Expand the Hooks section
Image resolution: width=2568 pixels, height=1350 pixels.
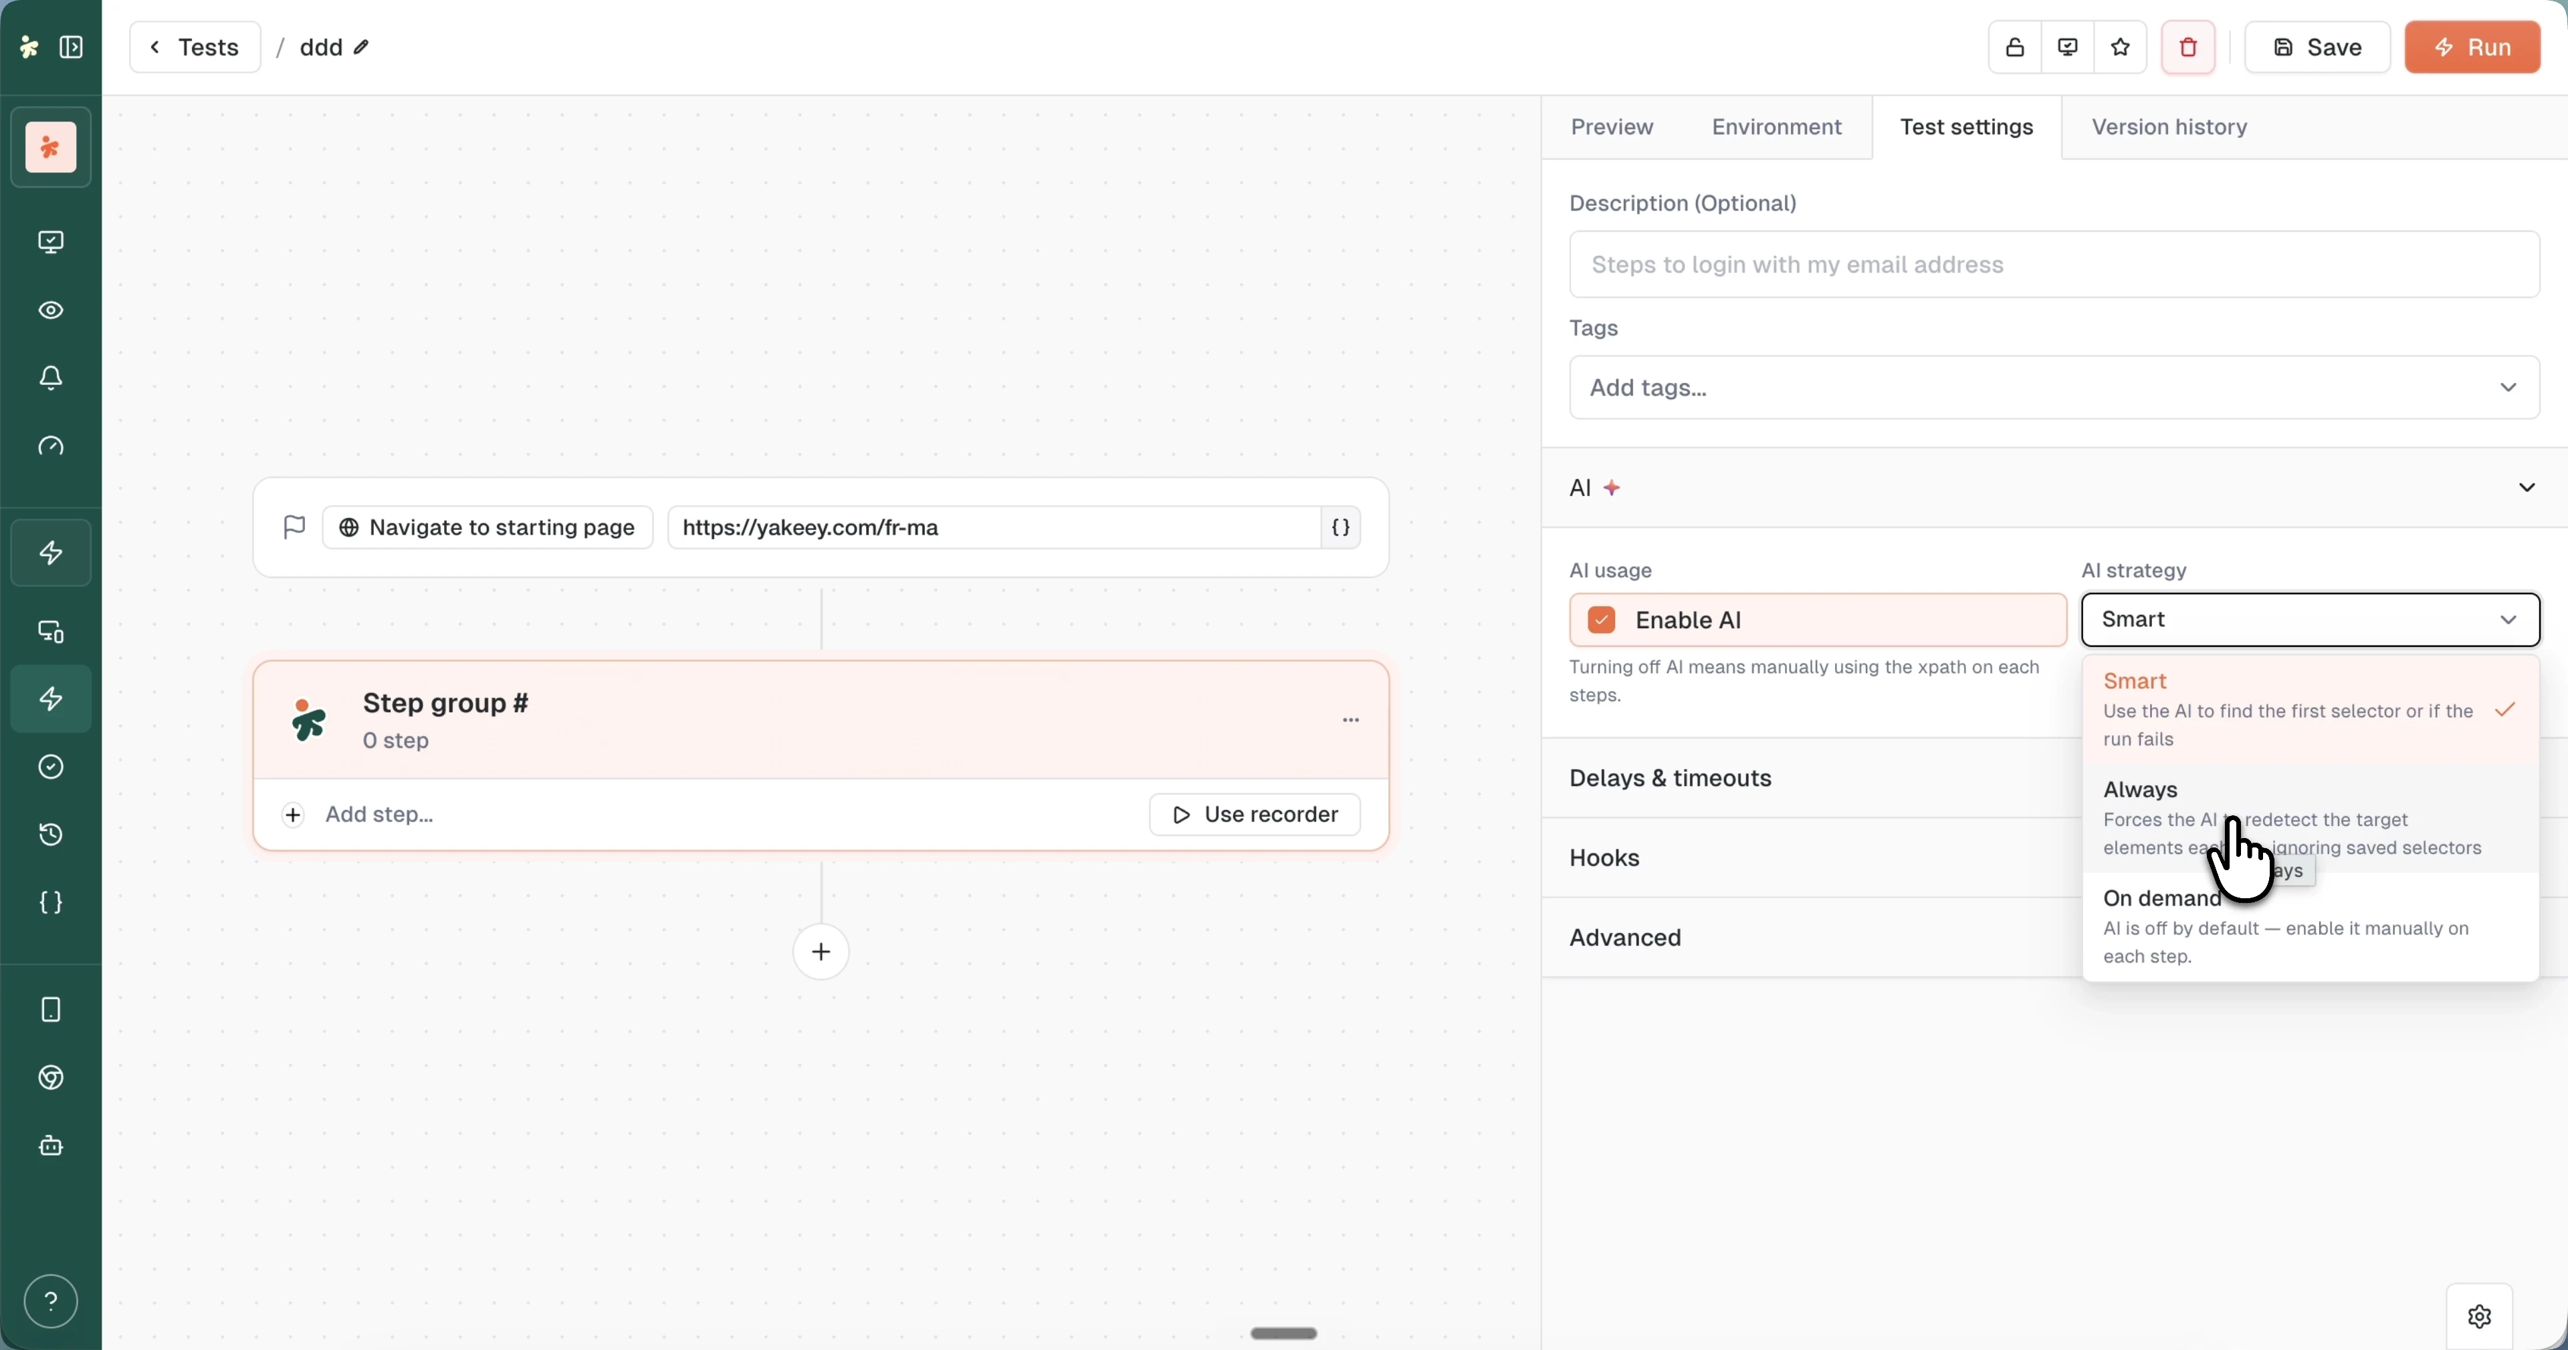pyautogui.click(x=1604, y=858)
